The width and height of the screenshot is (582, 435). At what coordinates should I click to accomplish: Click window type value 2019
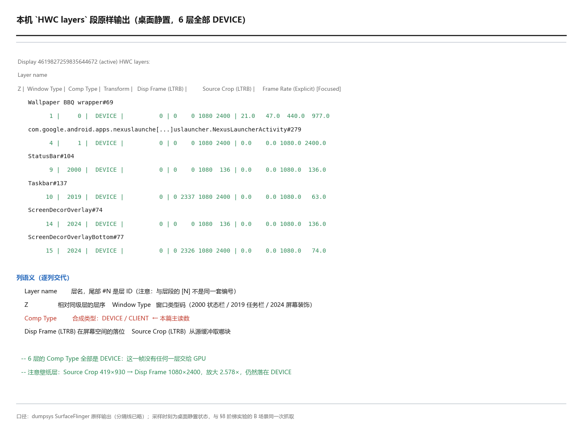(x=74, y=197)
